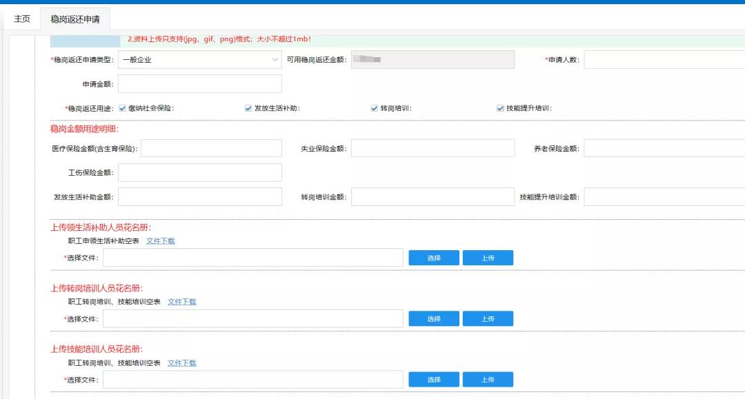
Task: 点击生活补助花名册的上传按钮
Action: coord(488,257)
